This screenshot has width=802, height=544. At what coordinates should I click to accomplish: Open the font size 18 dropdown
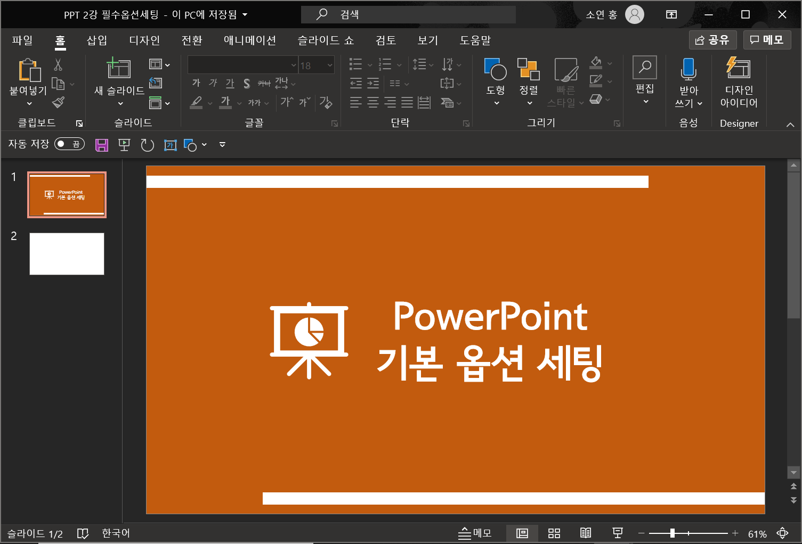pos(330,65)
